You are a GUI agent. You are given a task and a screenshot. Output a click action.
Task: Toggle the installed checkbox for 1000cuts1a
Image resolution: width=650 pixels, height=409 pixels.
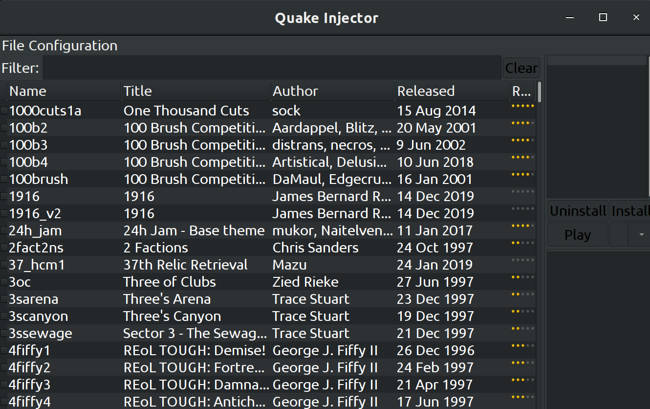3,111
